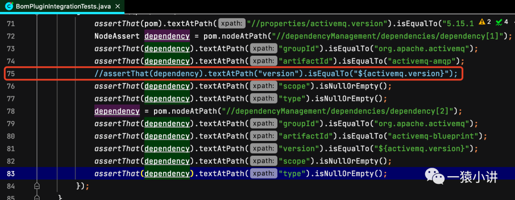
Task: Click the xpath hint before "//properties/activemq.version"
Action: tap(232, 24)
